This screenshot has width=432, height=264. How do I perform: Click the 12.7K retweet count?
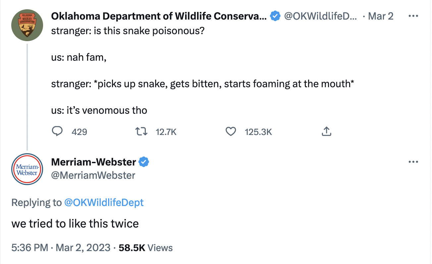(x=166, y=132)
